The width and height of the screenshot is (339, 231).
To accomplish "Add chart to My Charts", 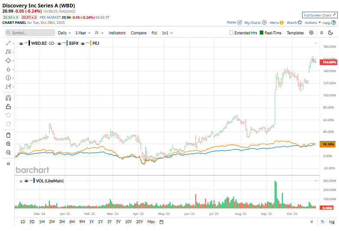I will coord(255,23).
